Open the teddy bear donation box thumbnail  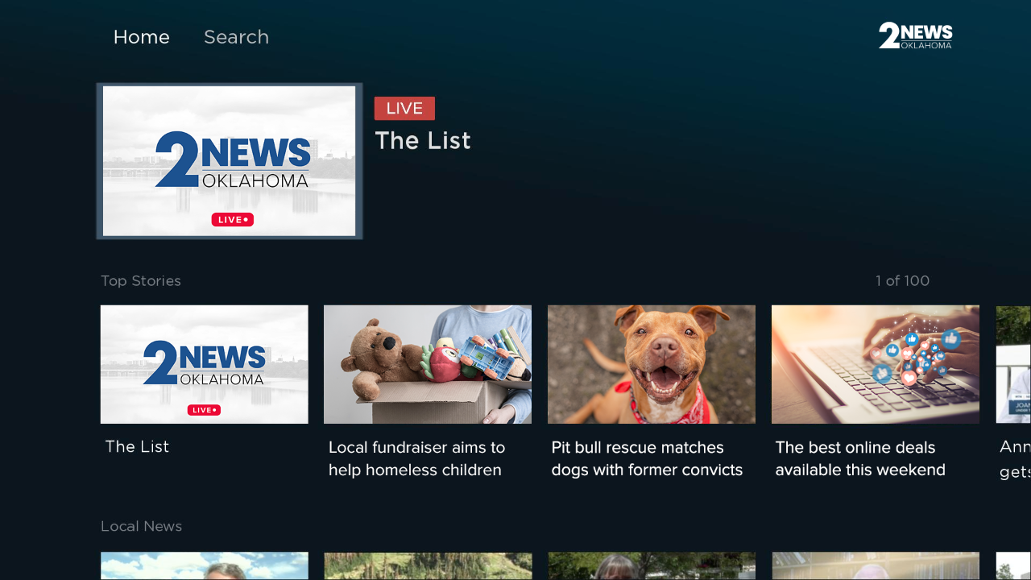point(428,364)
